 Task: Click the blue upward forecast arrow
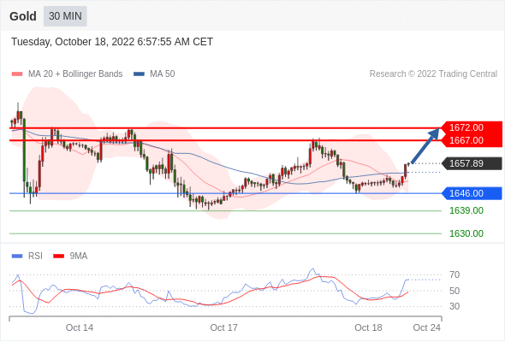point(425,146)
